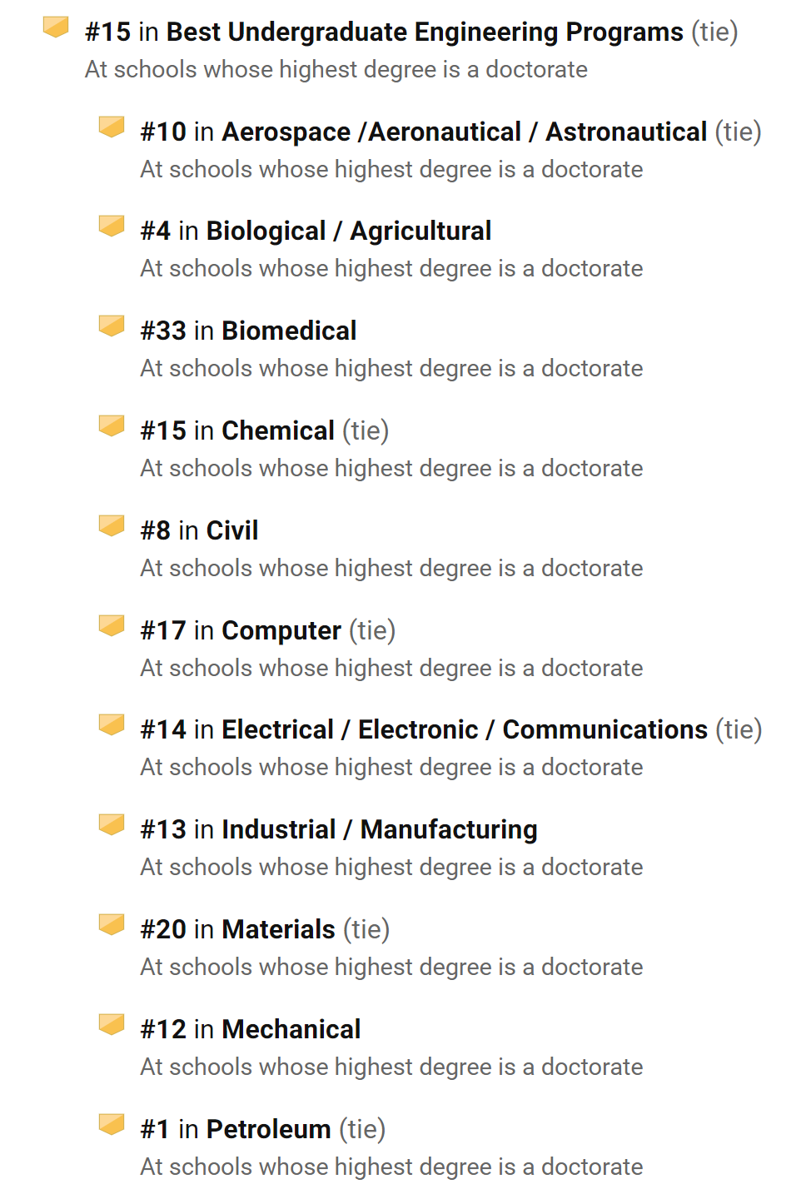Open Electrical / Electronic / Communications ranking

465,730
